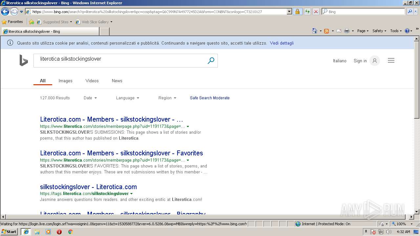The height and width of the screenshot is (236, 420).
Task: Open the Bing hamburger menu
Action: [391, 60]
